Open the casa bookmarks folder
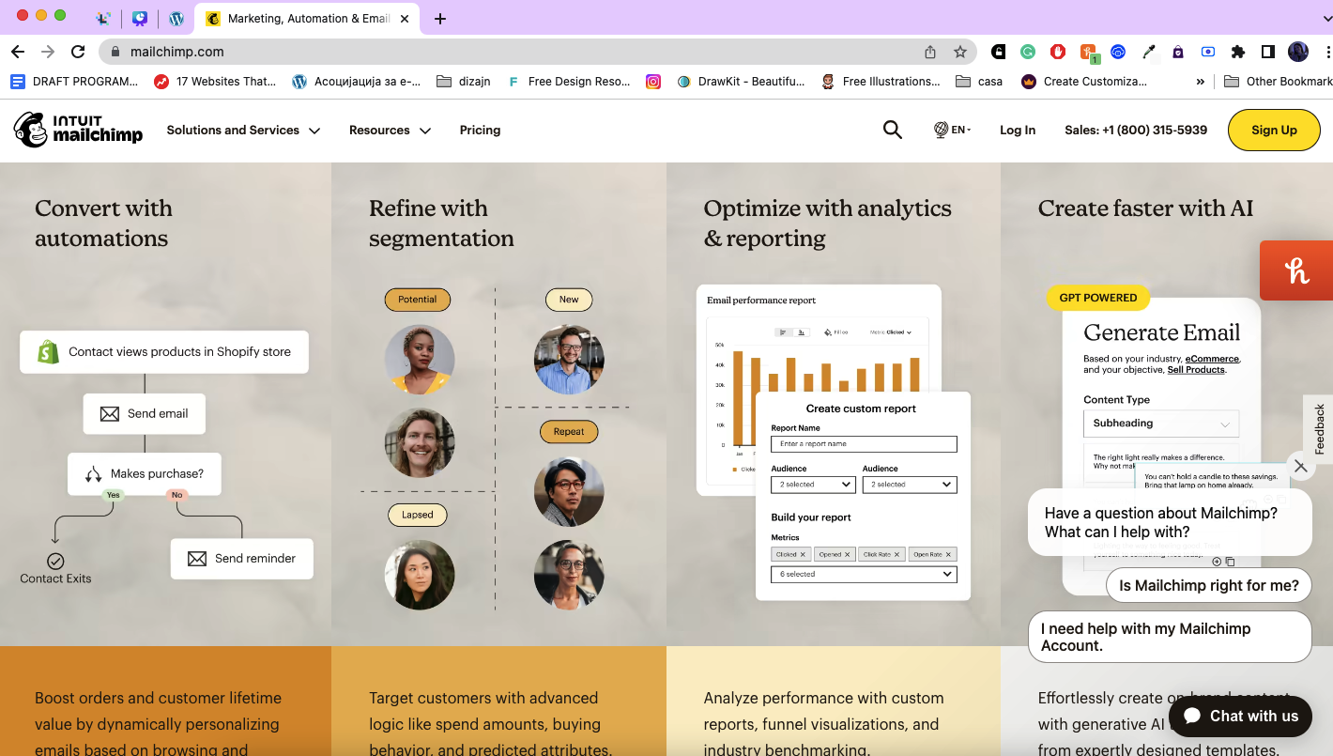The width and height of the screenshot is (1333, 756). [x=979, y=82]
